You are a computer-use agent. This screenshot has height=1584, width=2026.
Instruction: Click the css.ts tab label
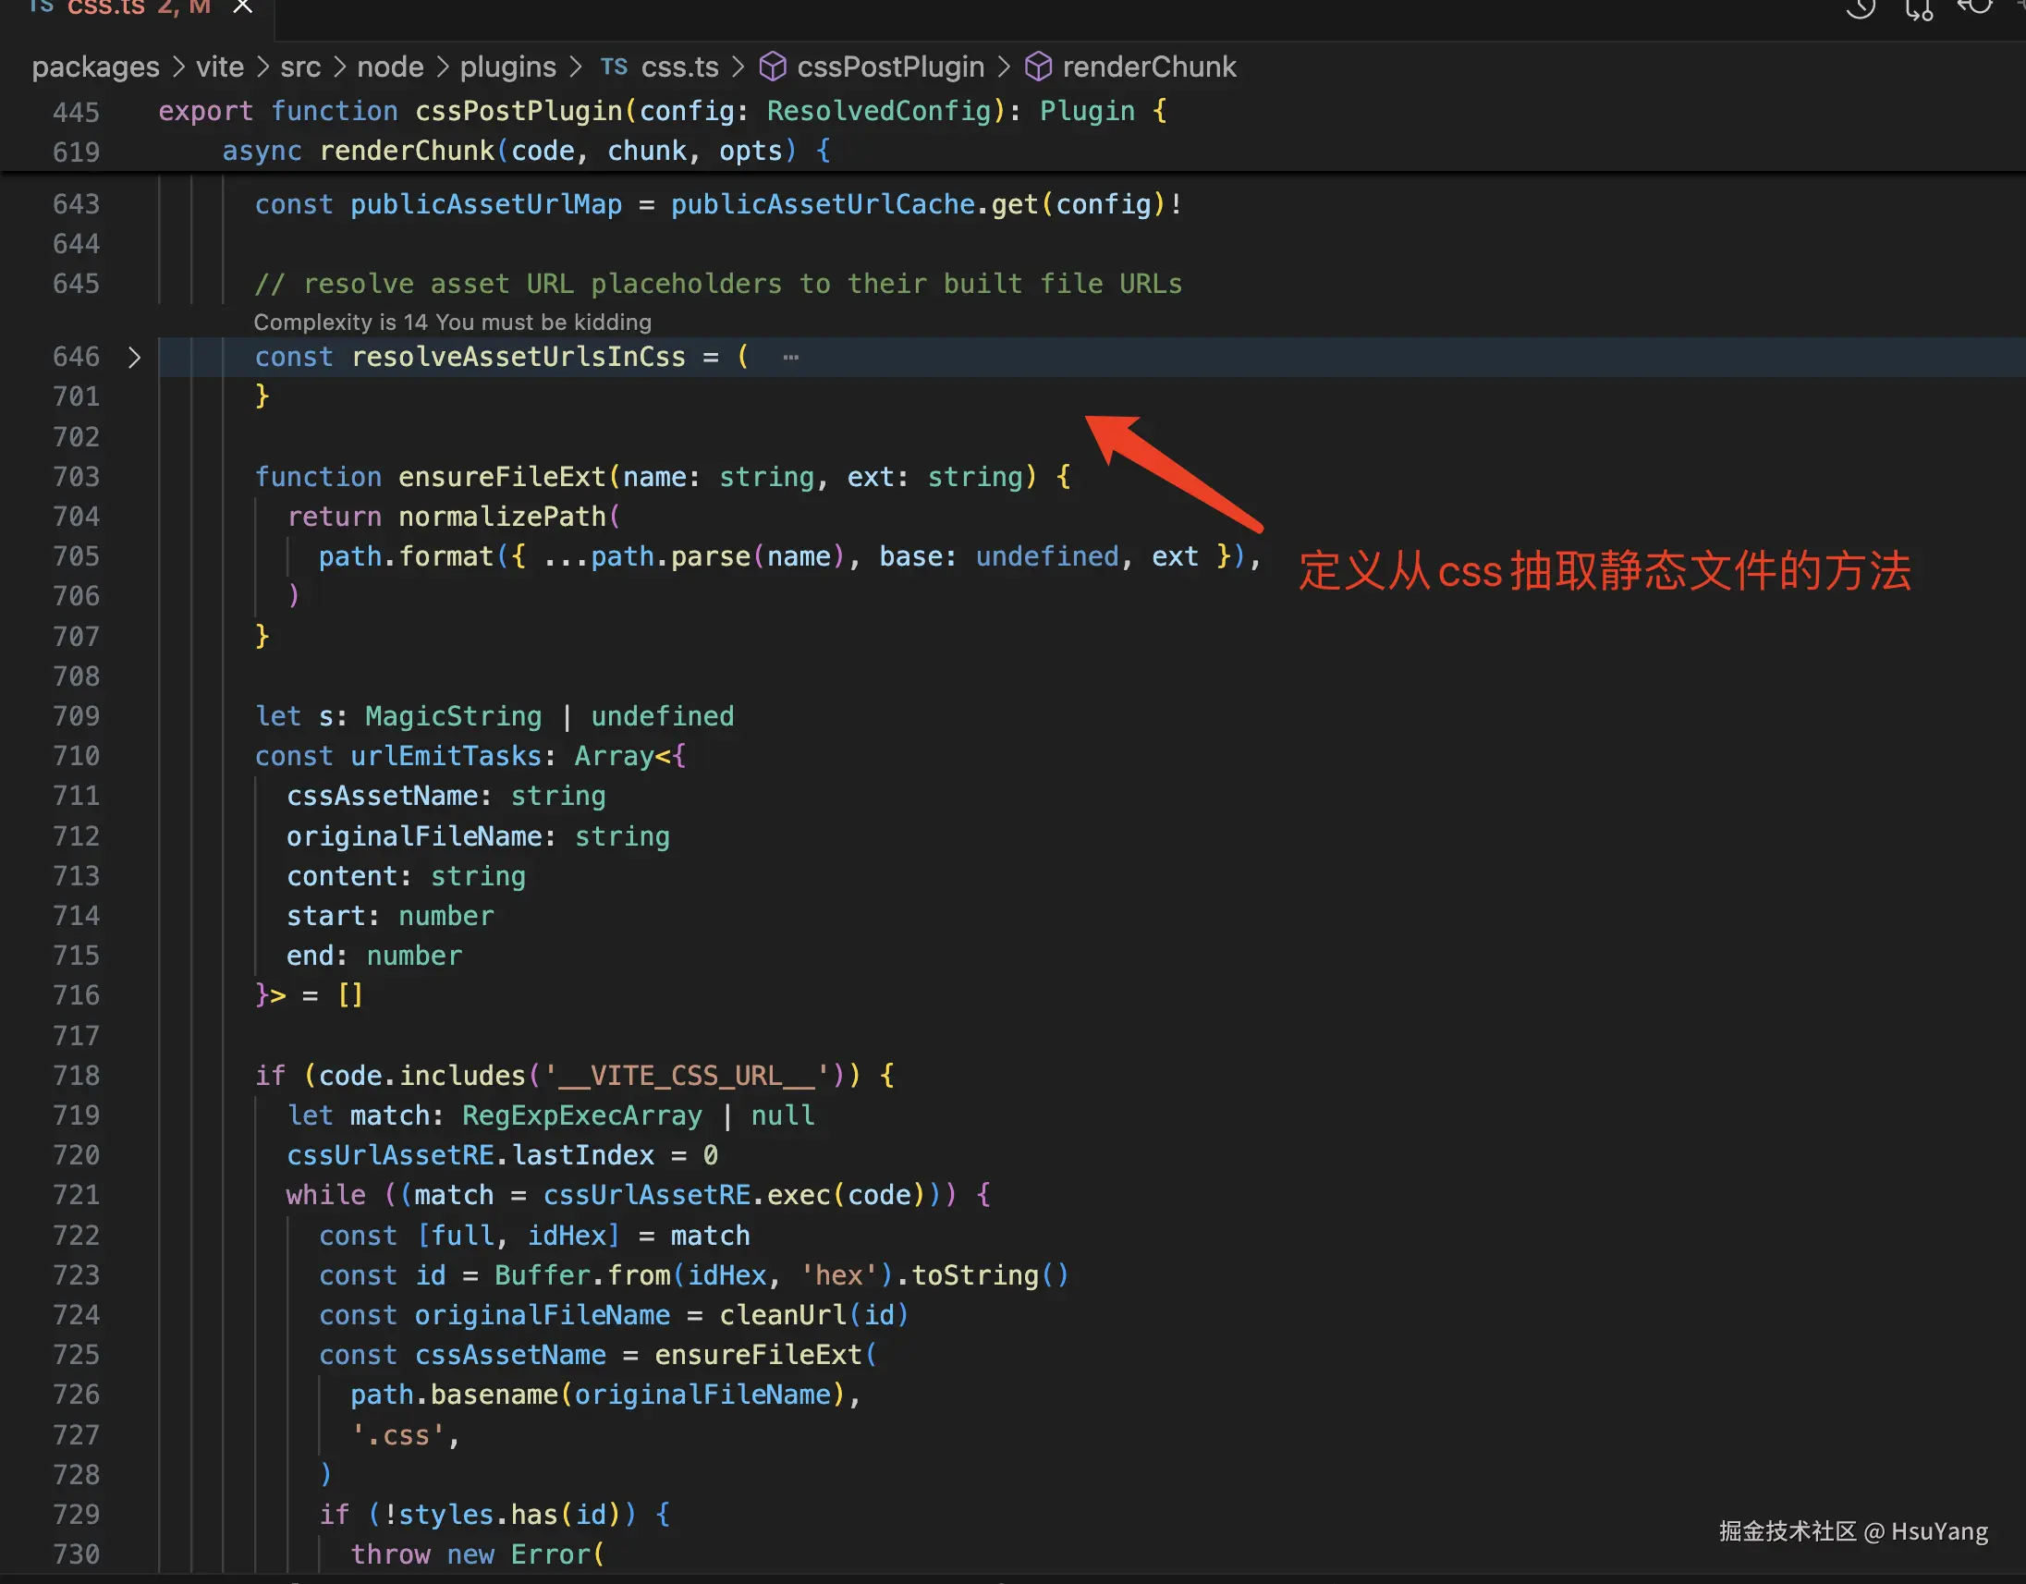[105, 7]
